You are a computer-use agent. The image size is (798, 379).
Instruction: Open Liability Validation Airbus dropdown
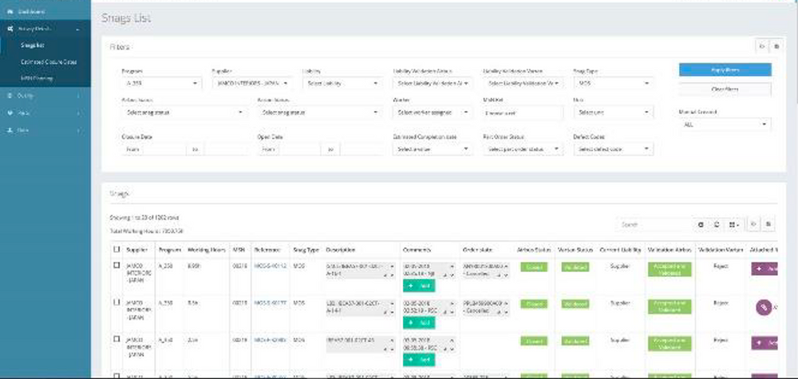click(x=433, y=83)
